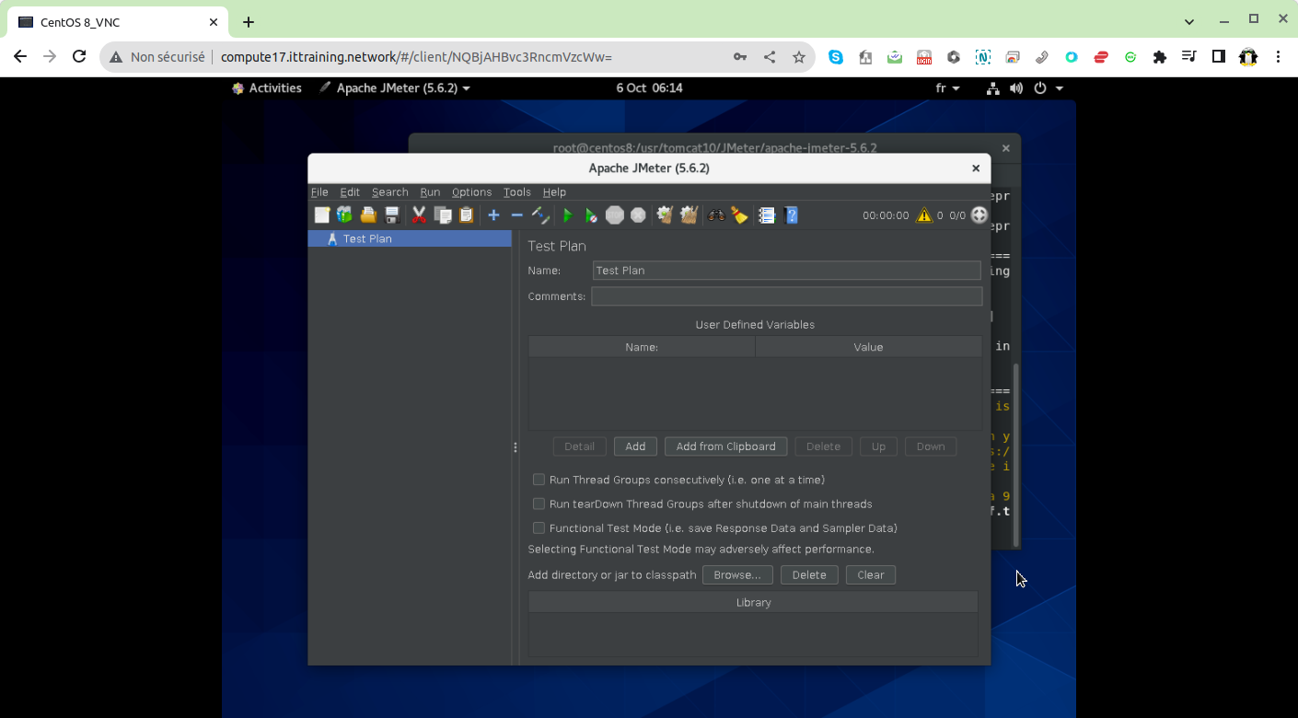The image size is (1298, 718).
Task: Click the volume icon in GNOME top bar
Action: click(x=1016, y=88)
